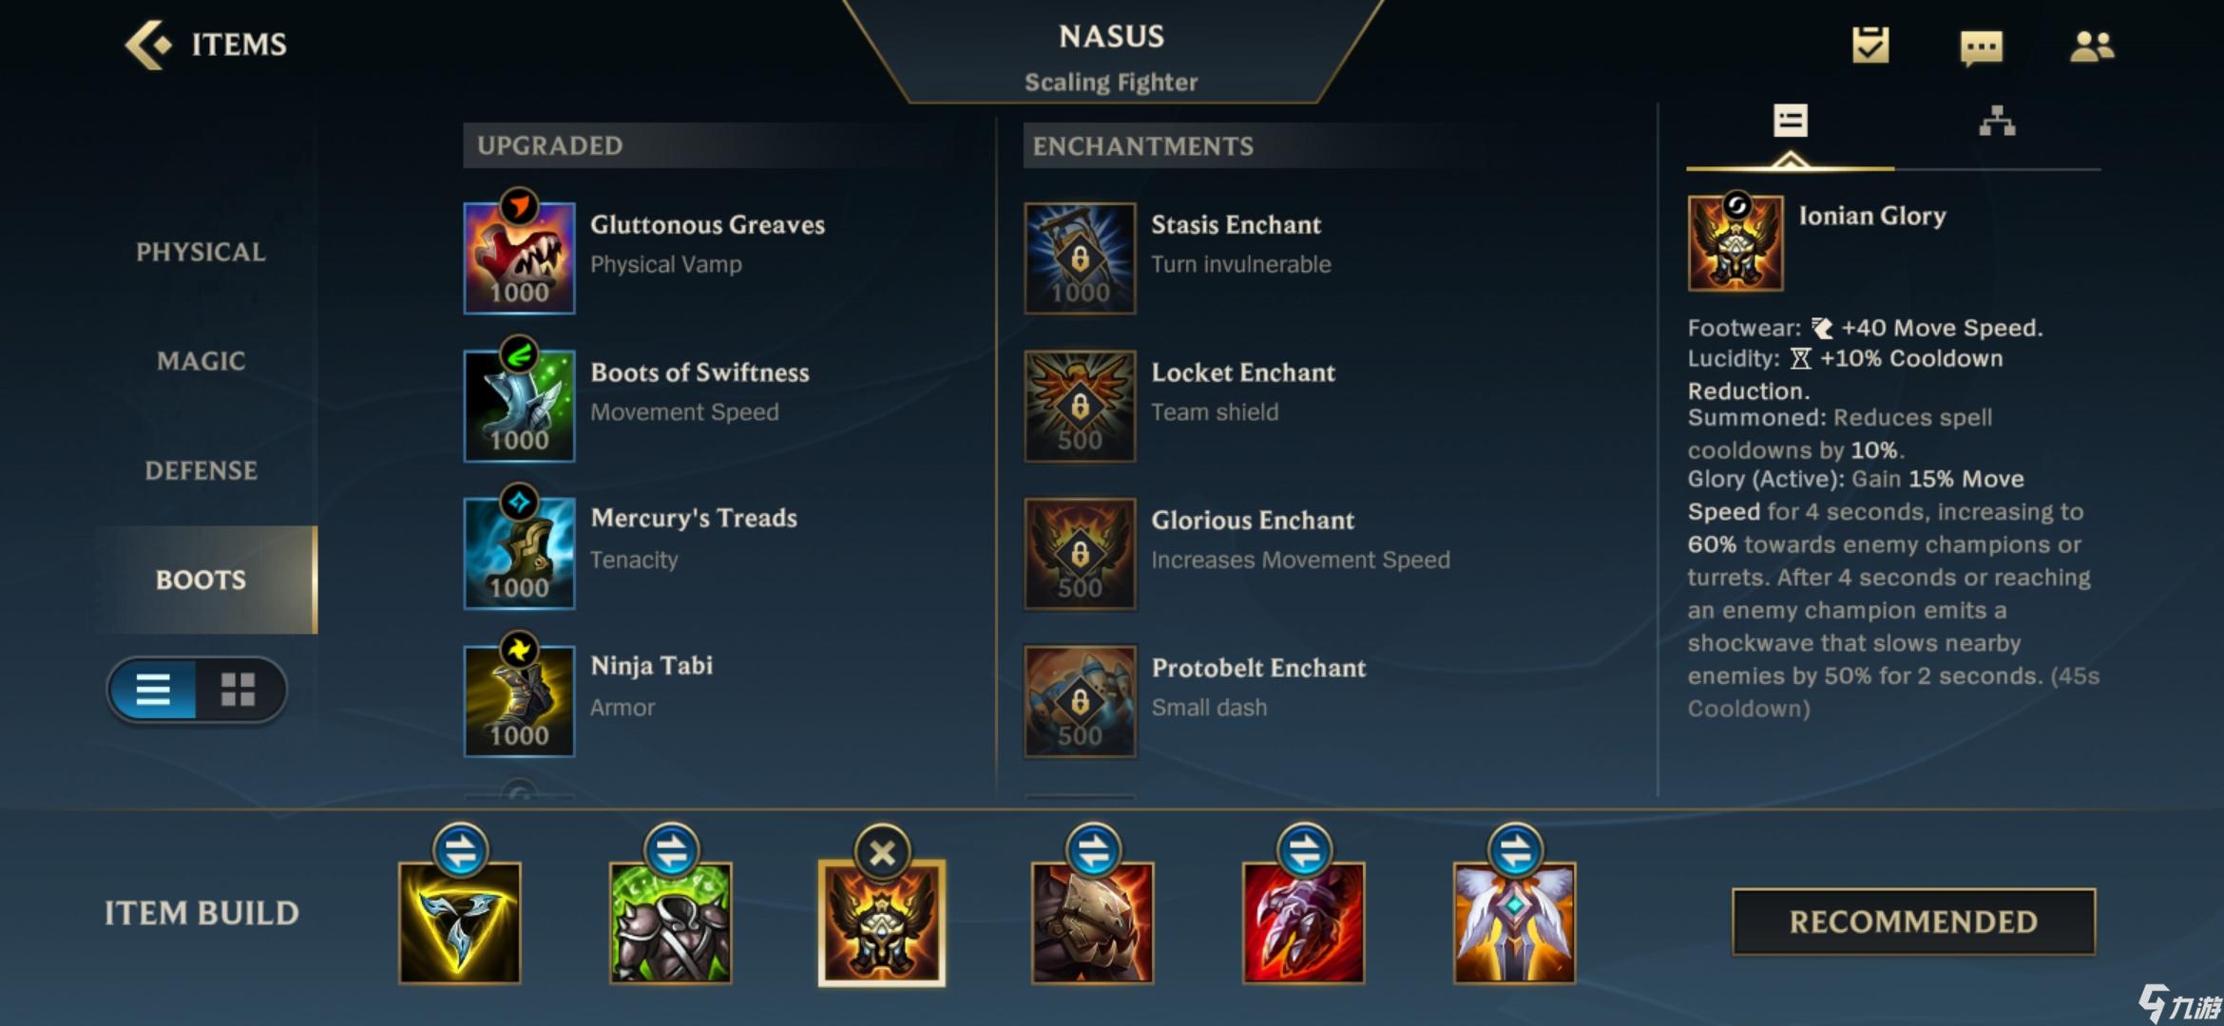The image size is (2224, 1026).
Task: Switch item view to grid layout
Action: point(238,690)
